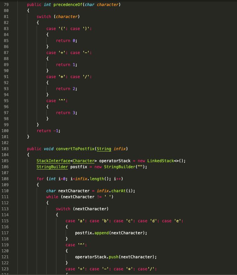Click case 'e' label on line 115
This screenshot has height=275, width=237.
tap(173, 221)
